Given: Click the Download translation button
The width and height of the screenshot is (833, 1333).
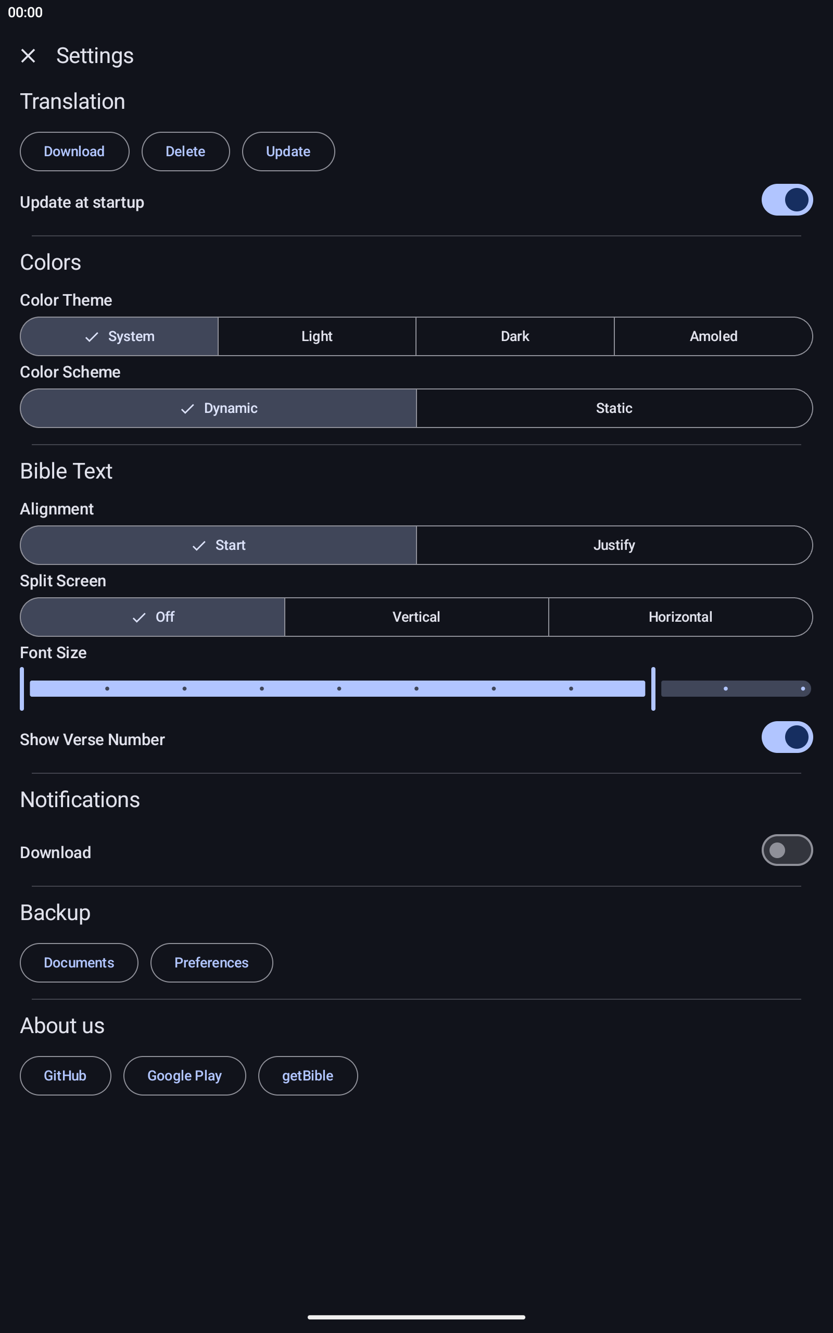Looking at the screenshot, I should (x=74, y=152).
